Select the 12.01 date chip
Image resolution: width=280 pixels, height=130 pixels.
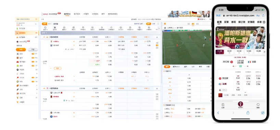pos(229,52)
